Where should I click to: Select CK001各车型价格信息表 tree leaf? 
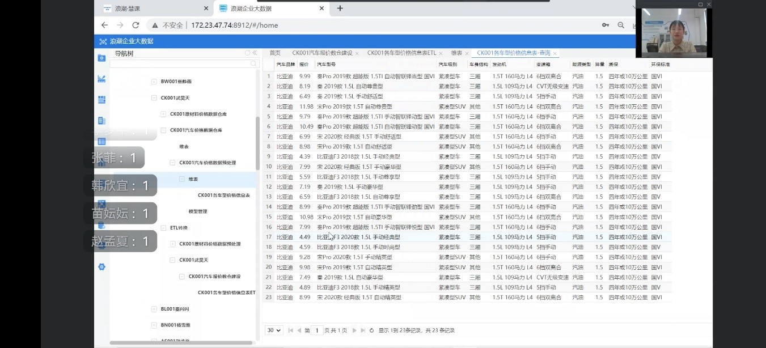pos(224,195)
